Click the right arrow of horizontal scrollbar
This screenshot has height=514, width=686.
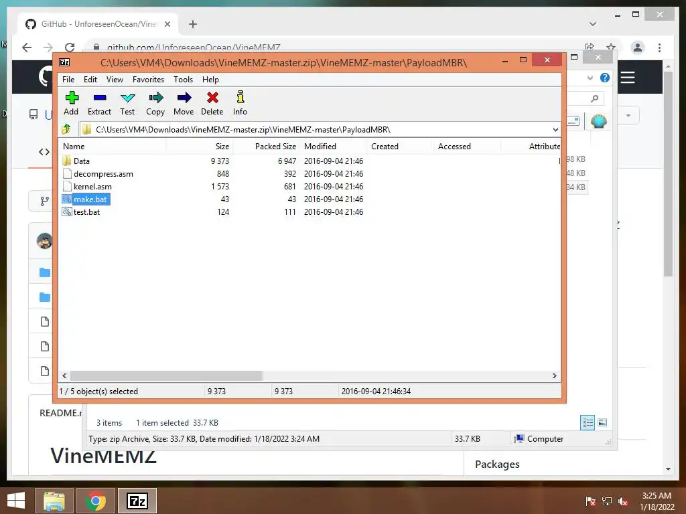(x=554, y=376)
